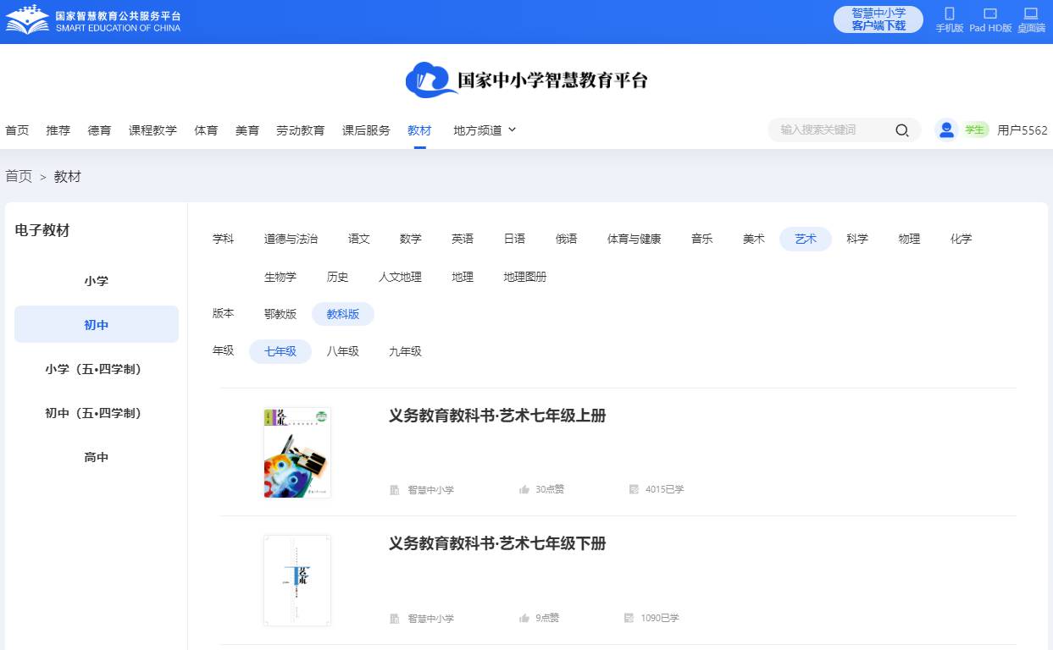Image resolution: width=1053 pixels, height=650 pixels.
Task: Filter by subject 数学
Action: pos(411,240)
